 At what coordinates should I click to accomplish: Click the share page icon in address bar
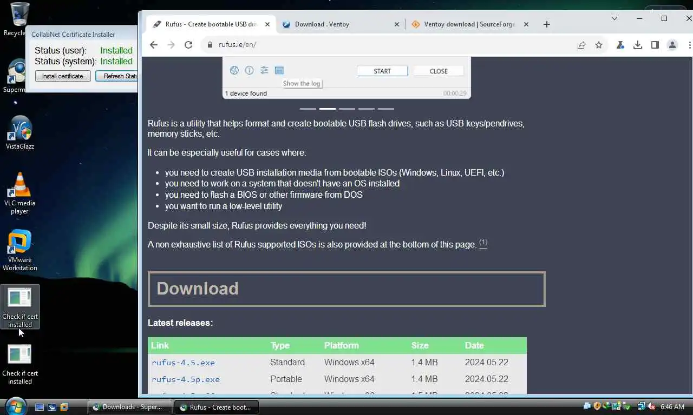tap(581, 45)
